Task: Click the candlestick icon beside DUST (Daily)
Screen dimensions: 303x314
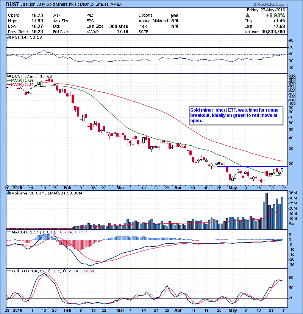Action: point(9,76)
